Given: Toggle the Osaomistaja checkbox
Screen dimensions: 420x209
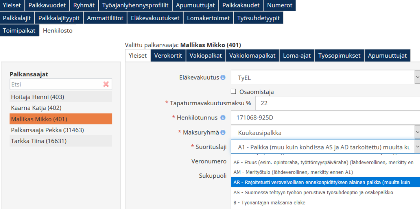Looking at the screenshot, I should pos(234,91).
